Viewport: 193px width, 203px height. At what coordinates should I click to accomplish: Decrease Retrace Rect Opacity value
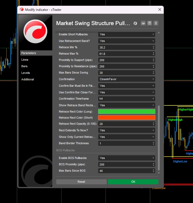pyautogui.click(x=154, y=125)
